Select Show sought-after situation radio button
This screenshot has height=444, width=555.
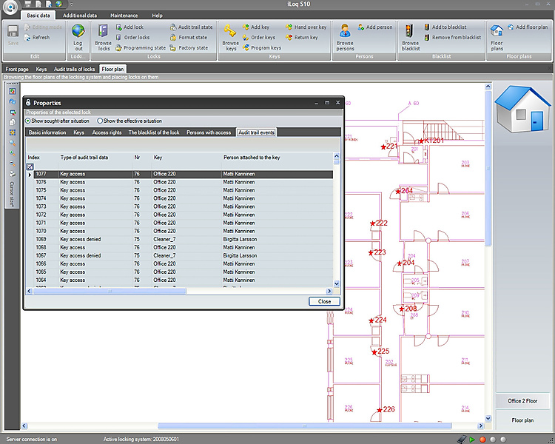pos(29,121)
